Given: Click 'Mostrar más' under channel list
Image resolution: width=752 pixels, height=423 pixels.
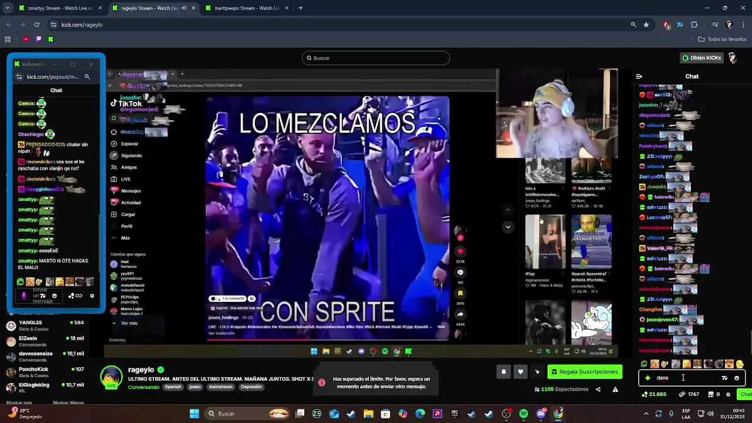Looking at the screenshot, I should point(19,402).
